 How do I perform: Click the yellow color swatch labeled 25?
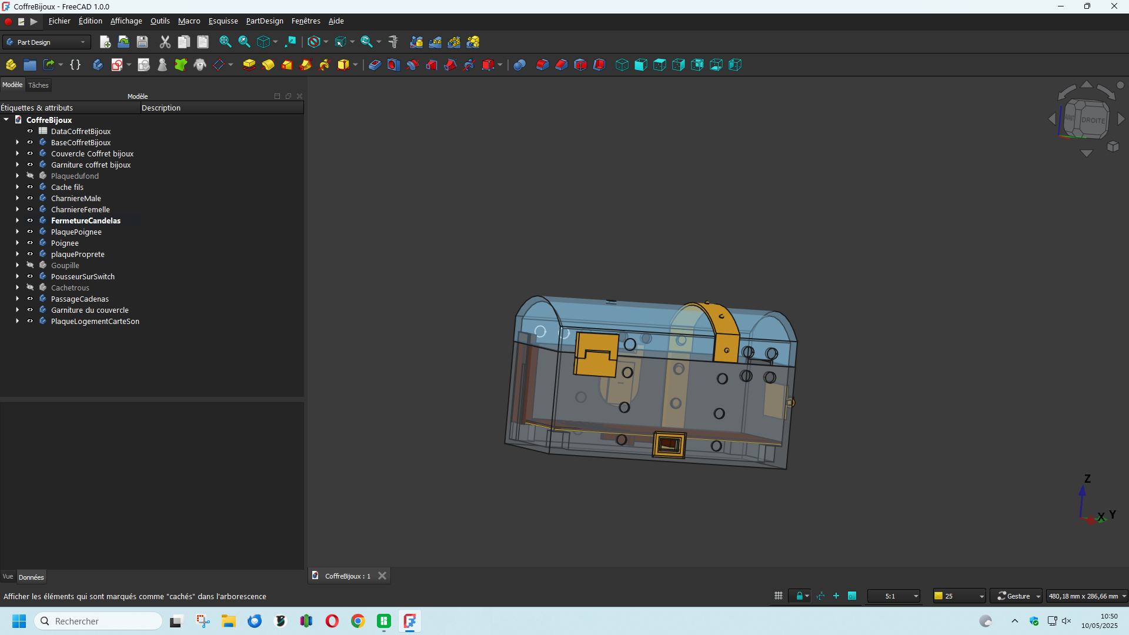(x=938, y=596)
